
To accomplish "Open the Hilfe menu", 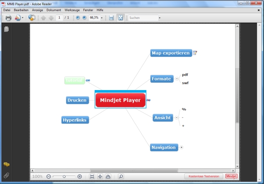I will coord(100,10).
